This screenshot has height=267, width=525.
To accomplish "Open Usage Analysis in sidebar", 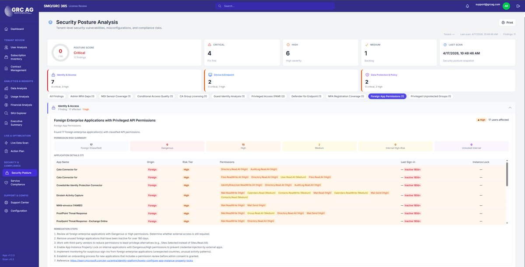I will click(x=20, y=97).
